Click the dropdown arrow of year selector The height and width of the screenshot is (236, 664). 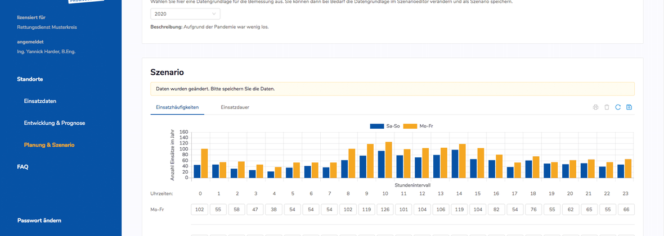pos(214,14)
